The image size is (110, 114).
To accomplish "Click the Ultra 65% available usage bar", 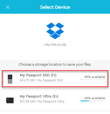I will 93,101.
